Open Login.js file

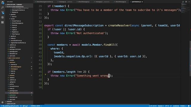[x=14, y=30]
